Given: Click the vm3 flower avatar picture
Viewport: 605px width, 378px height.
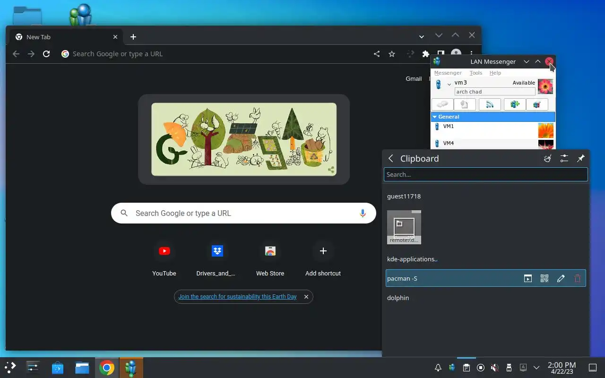Looking at the screenshot, I should [545, 86].
